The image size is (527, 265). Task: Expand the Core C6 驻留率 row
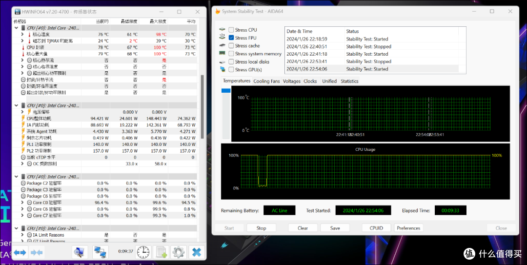coord(22,209)
